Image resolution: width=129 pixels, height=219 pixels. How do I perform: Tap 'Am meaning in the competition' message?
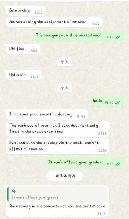(x=57, y=206)
